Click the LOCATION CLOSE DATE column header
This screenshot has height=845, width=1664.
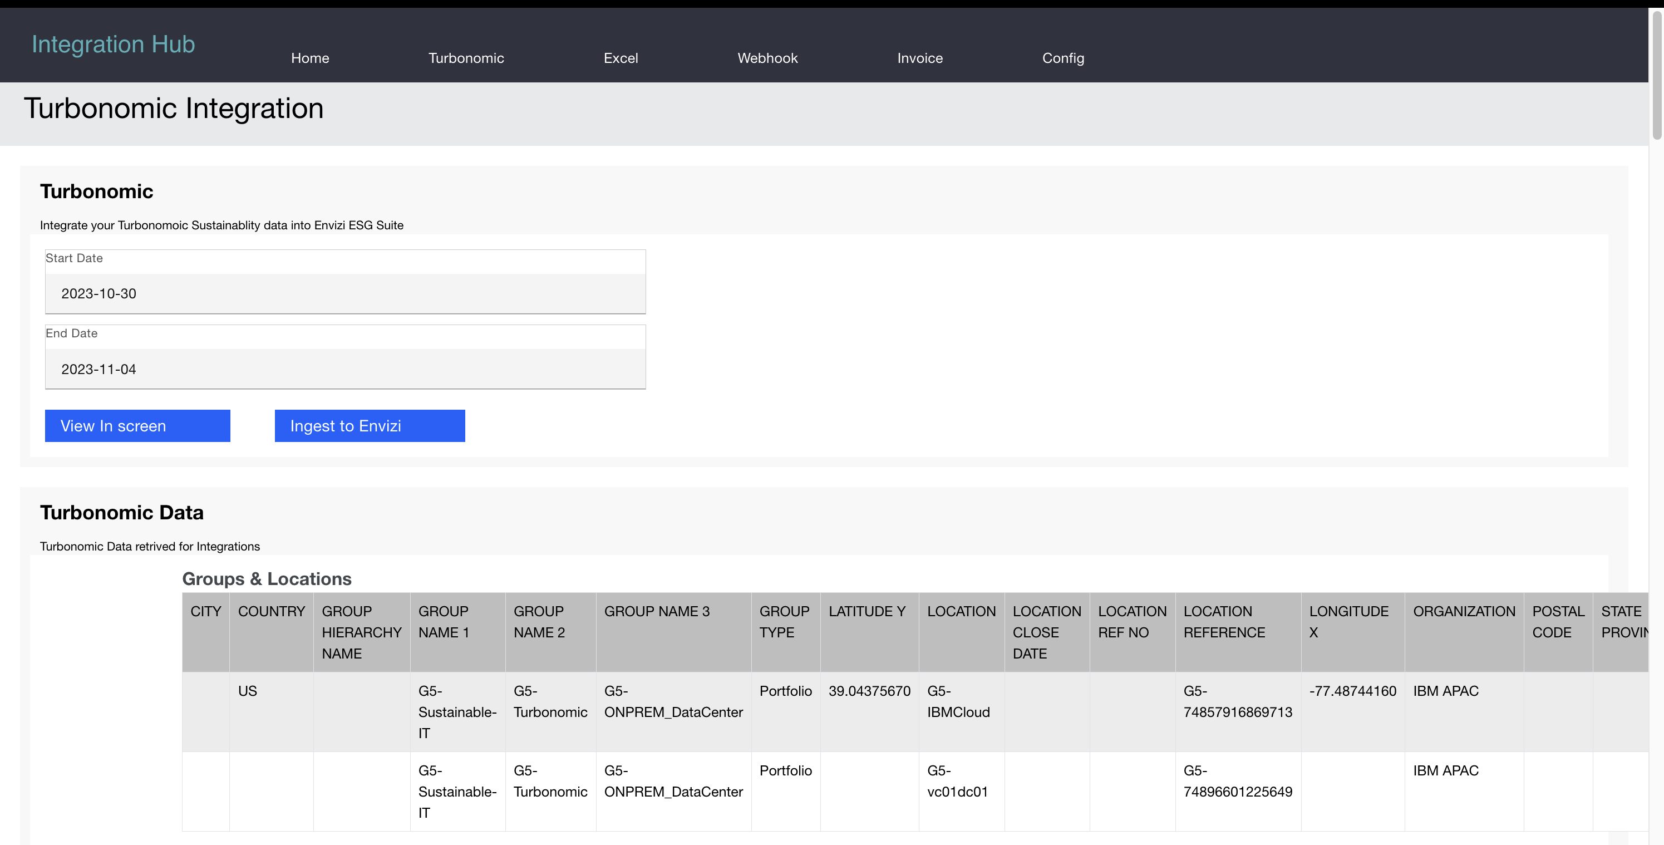(1046, 632)
